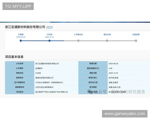The width and height of the screenshot is (150, 120).
Task: Click the 会计师事务所 row label
Action: [19, 82]
